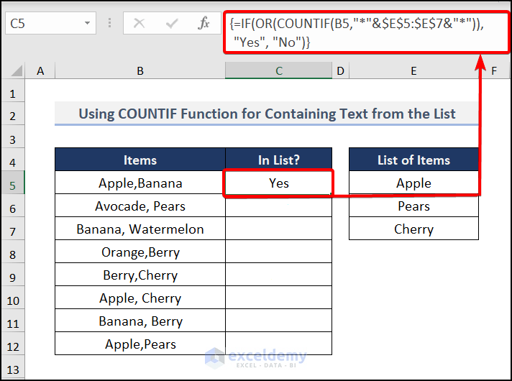Select cell containing 'Avocade, Pears'
The width and height of the screenshot is (512, 381).
coord(140,206)
